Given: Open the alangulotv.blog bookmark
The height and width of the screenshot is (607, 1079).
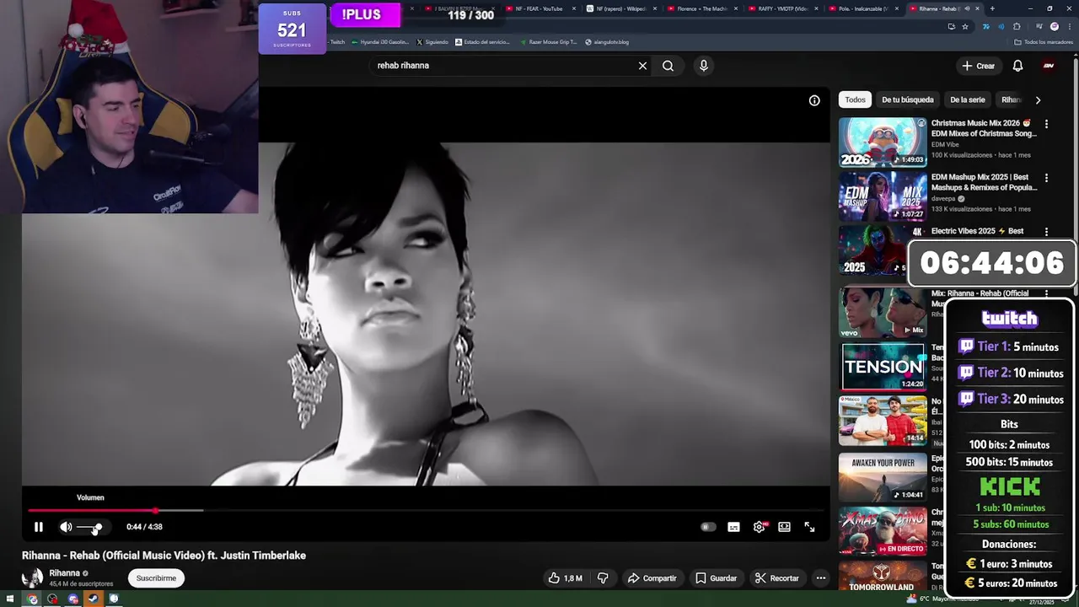Looking at the screenshot, I should 607,42.
